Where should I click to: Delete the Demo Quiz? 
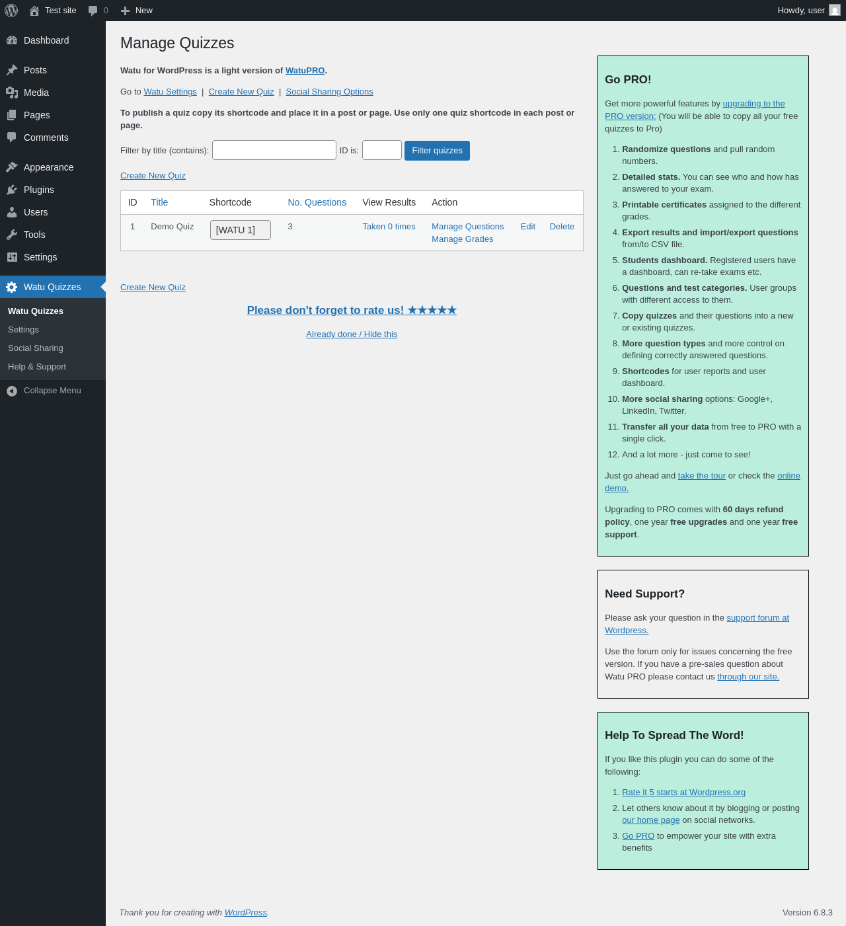pos(562,227)
